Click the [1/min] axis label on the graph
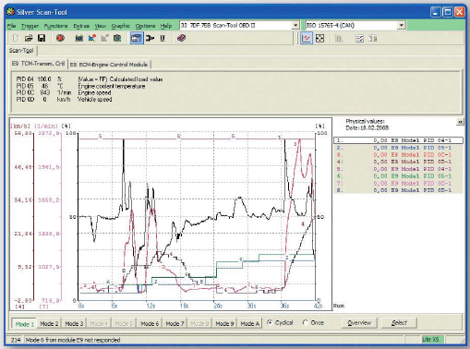 46,126
